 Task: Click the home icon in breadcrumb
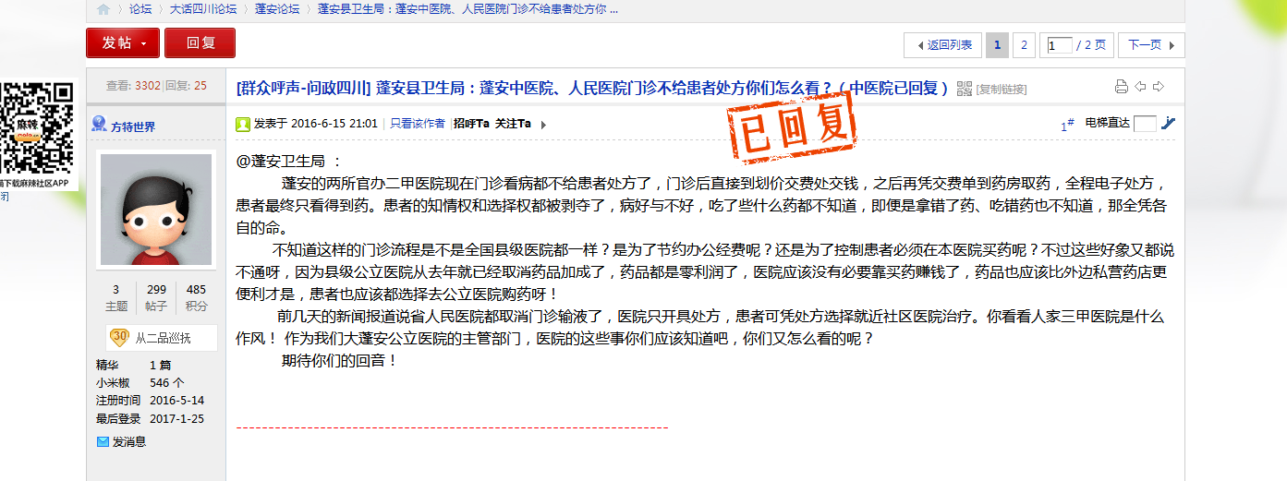click(x=103, y=9)
